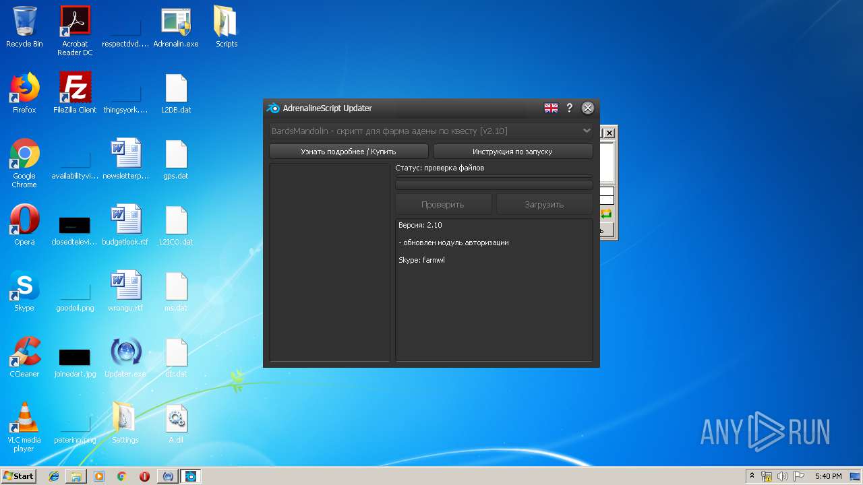
Task: Select VLC media player shortcut
Action: 24,428
